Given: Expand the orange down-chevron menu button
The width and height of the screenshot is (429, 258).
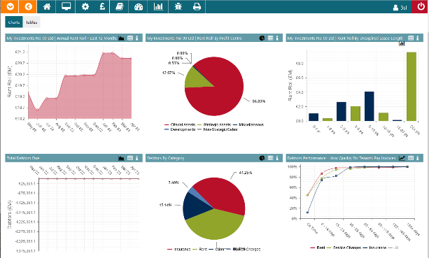Looking at the screenshot, I should pyautogui.click(x=10, y=6).
